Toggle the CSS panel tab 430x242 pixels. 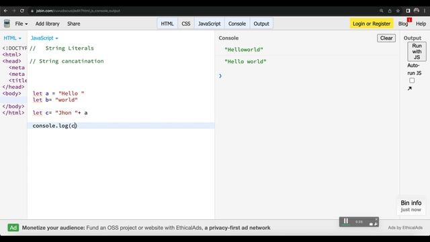(x=186, y=24)
